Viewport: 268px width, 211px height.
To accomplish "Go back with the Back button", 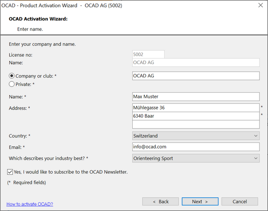I will tap(160, 202).
